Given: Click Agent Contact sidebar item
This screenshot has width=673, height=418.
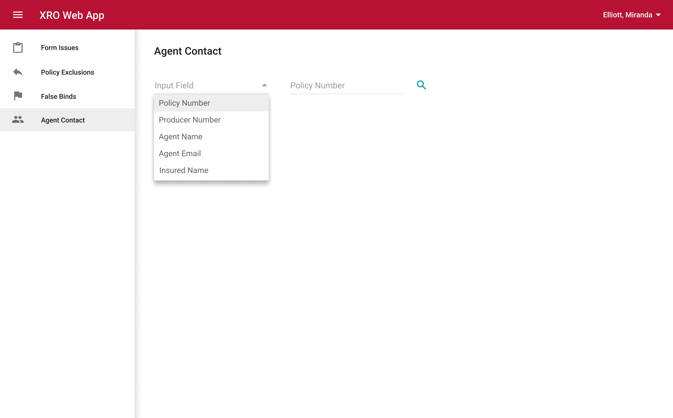Looking at the screenshot, I should coord(63,120).
